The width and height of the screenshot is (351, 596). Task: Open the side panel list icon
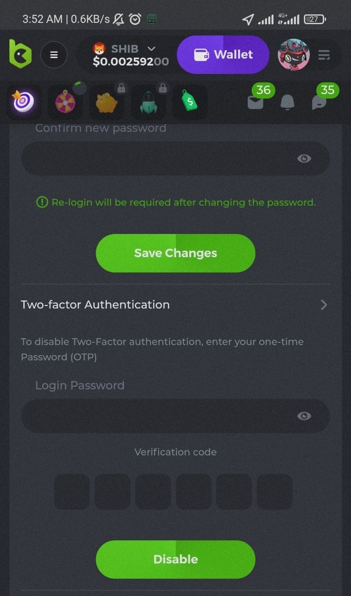[x=324, y=55]
